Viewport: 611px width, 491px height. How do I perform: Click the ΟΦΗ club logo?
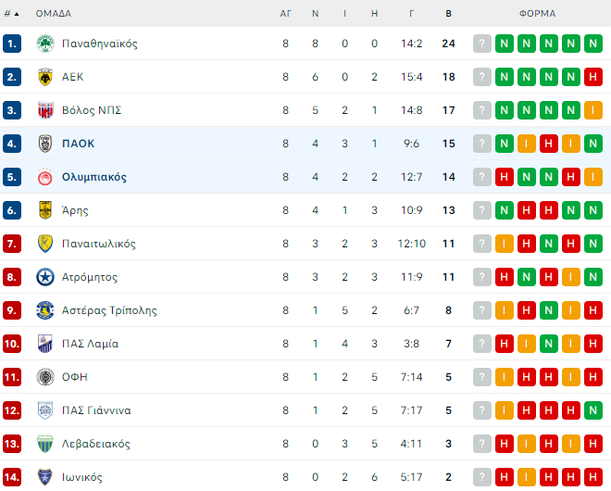click(44, 377)
